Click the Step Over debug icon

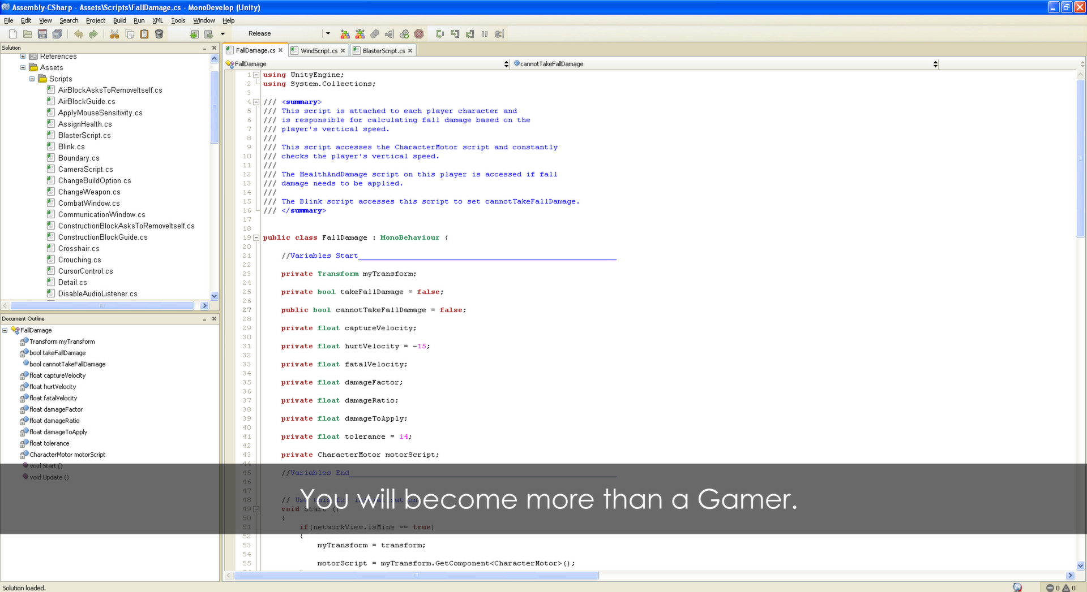click(x=440, y=34)
